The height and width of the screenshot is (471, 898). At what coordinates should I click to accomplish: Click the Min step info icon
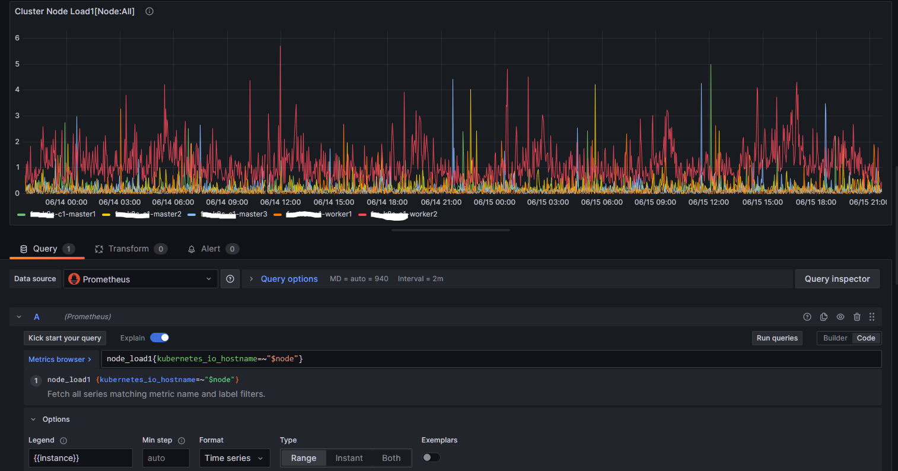coord(181,441)
